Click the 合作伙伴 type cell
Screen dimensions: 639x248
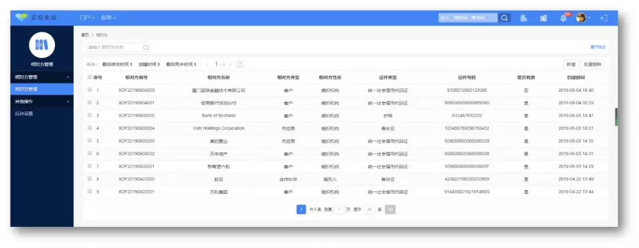(x=288, y=179)
